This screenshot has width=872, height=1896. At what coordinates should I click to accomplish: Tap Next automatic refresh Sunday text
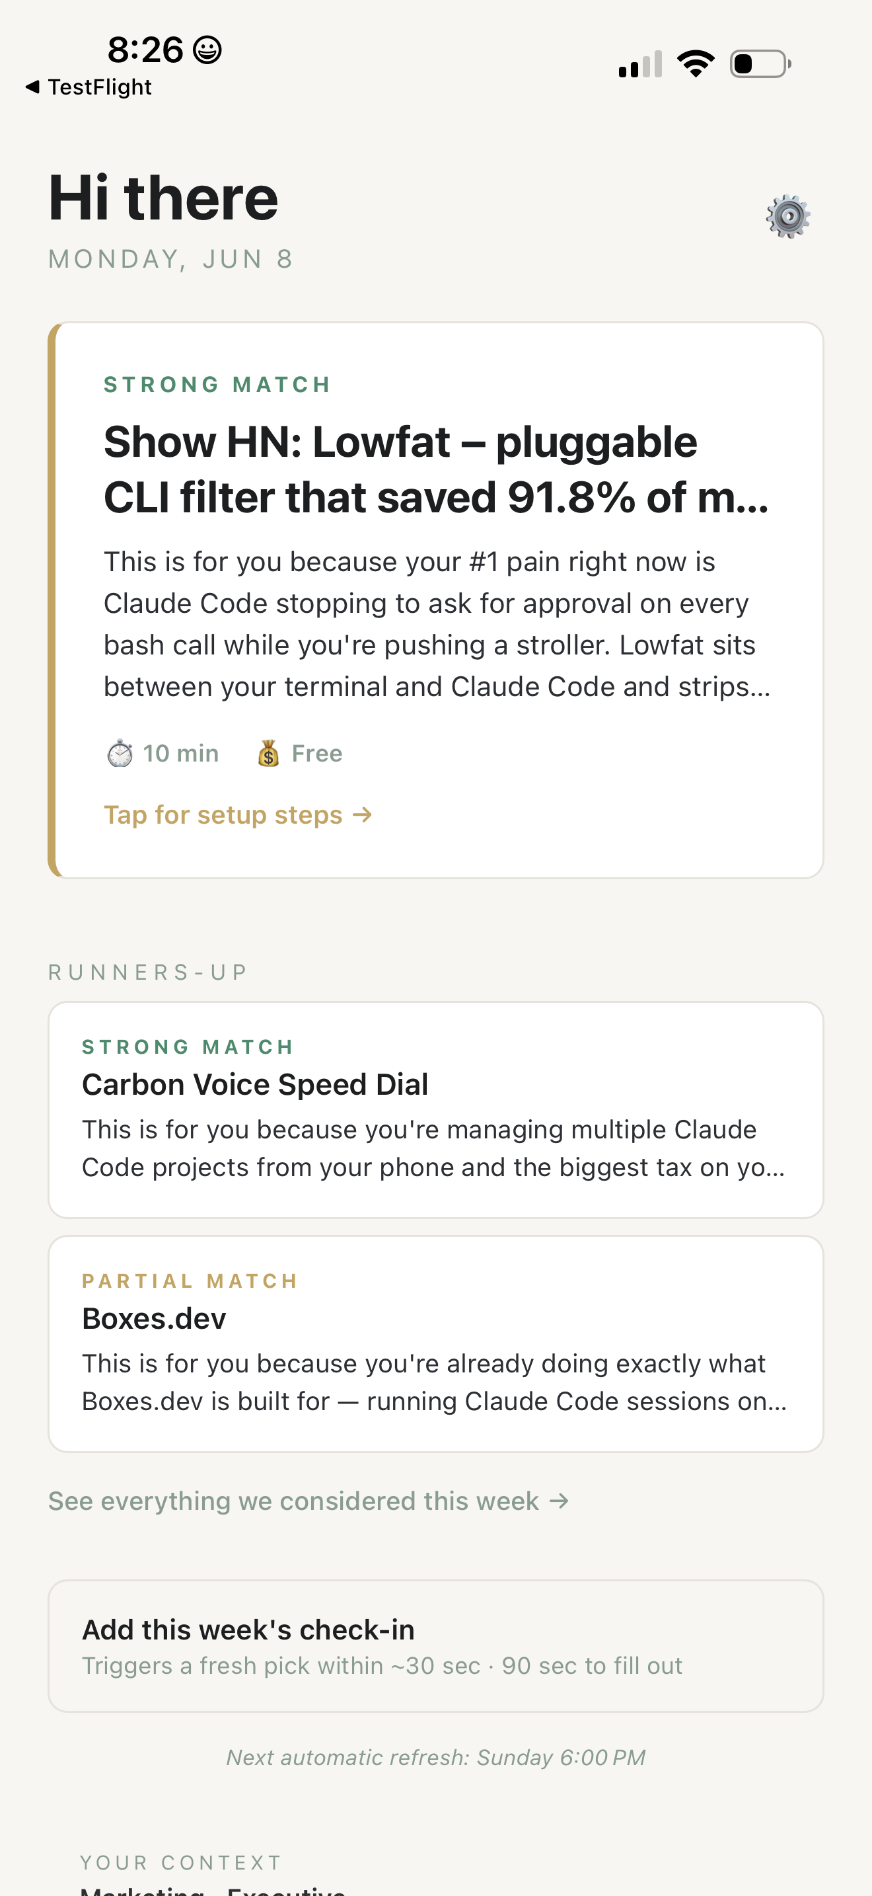[x=436, y=1758]
